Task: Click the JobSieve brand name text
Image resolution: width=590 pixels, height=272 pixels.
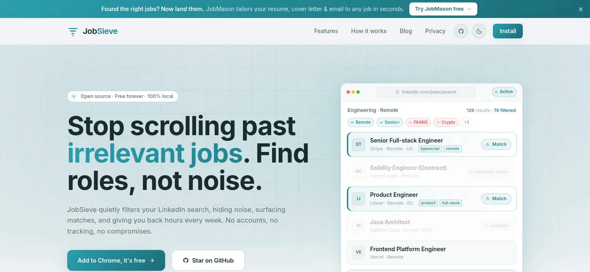Action: (x=100, y=31)
